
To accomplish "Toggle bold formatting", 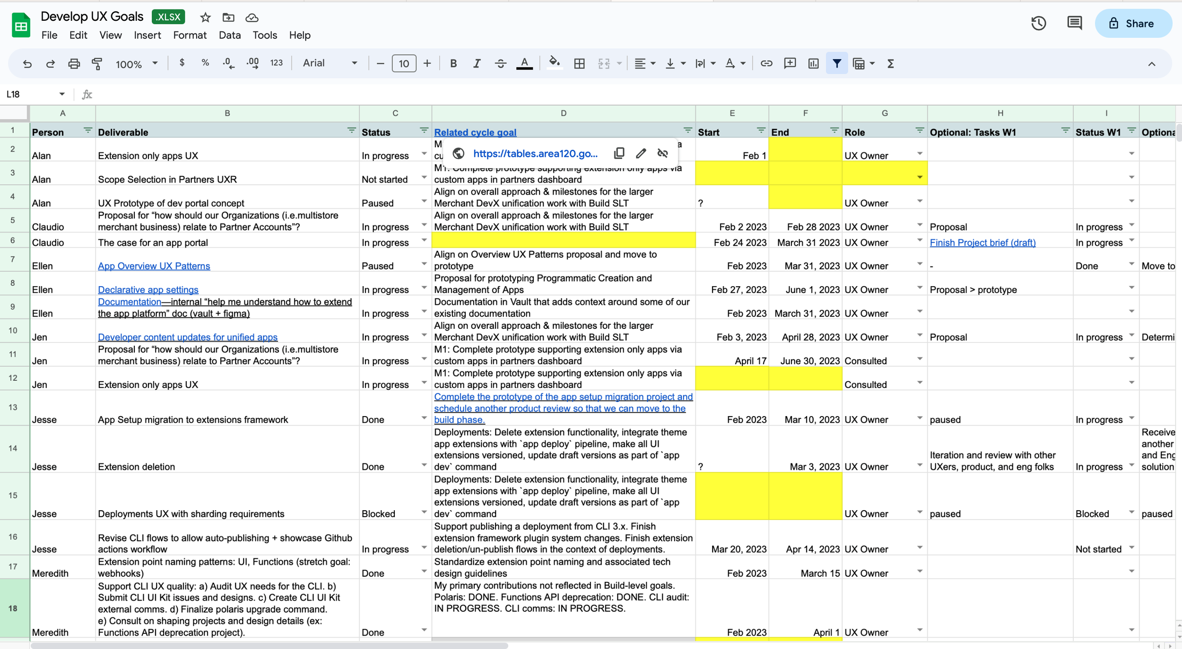I will click(453, 63).
